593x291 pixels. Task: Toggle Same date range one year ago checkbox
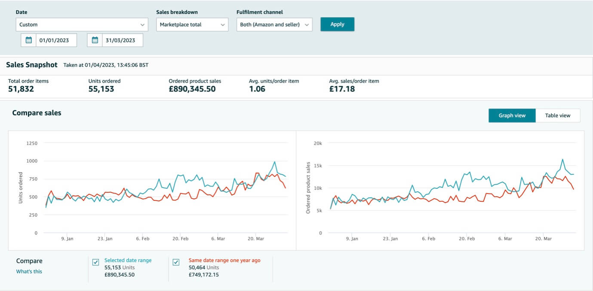pyautogui.click(x=176, y=262)
